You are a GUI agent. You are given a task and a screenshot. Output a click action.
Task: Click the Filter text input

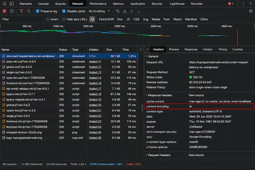22,19
